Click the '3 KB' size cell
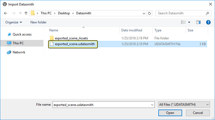This screenshot has height=120, width=215. click(203, 44)
